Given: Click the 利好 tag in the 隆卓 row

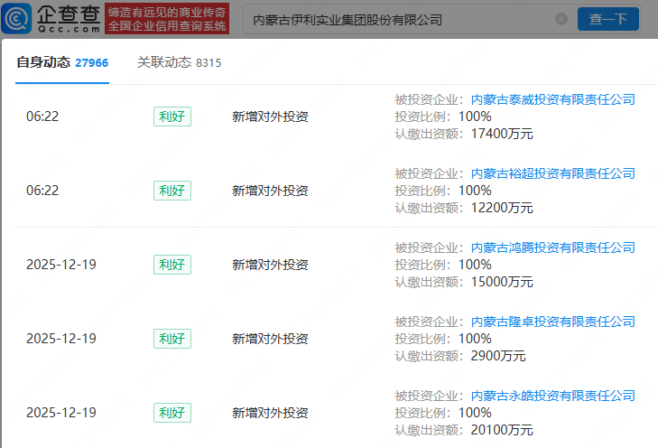Looking at the screenshot, I should (171, 339).
